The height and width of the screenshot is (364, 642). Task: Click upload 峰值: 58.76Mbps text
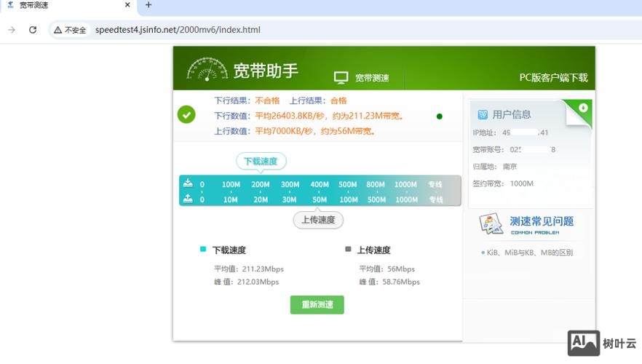[389, 282]
